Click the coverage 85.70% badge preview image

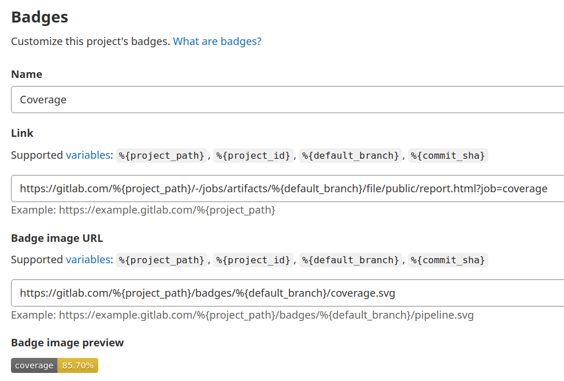pyautogui.click(x=54, y=365)
